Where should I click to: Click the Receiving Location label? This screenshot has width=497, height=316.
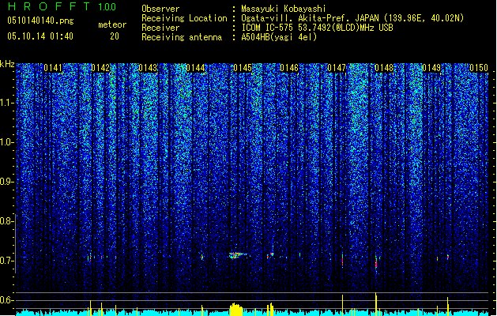tap(184, 18)
